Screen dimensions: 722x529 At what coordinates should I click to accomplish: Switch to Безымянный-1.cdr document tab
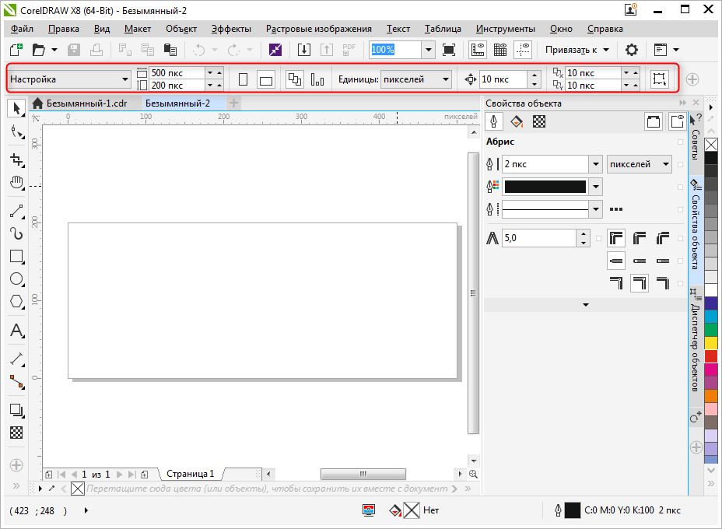pyautogui.click(x=86, y=103)
